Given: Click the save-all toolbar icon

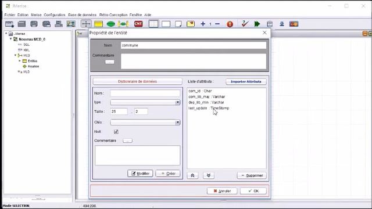Looking at the screenshot, I should point(46,24).
